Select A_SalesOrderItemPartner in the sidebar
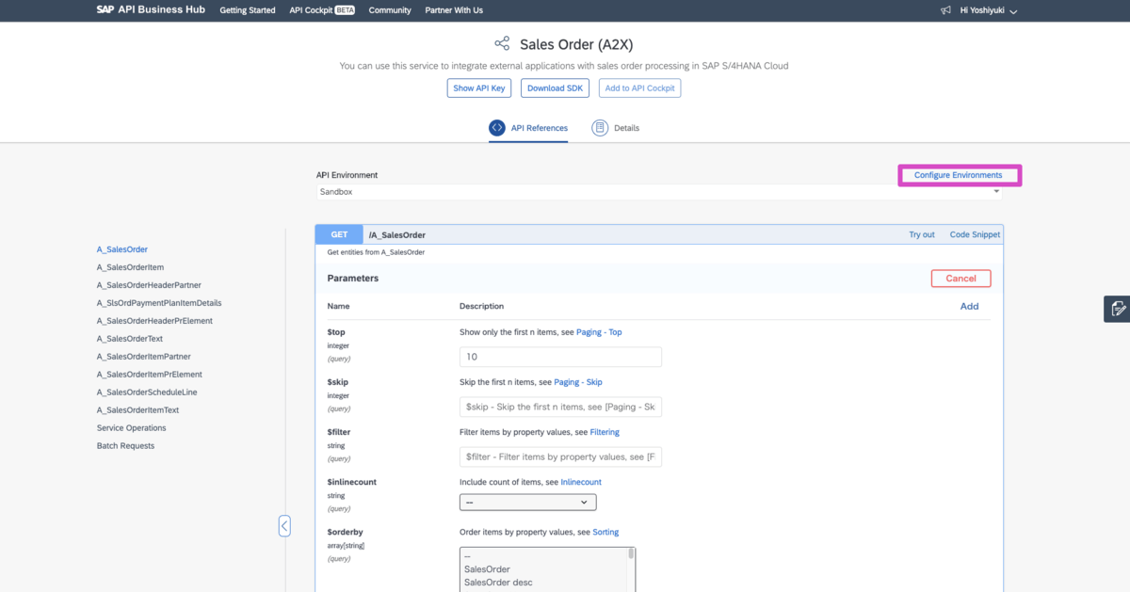This screenshot has width=1130, height=592. 143,357
